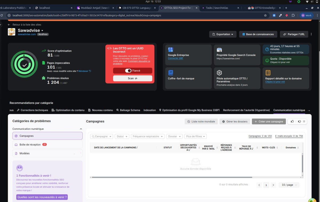Viewport: 320px width, 202px height.
Task: Click the Gérer les dossiers button
Action: (x=235, y=122)
